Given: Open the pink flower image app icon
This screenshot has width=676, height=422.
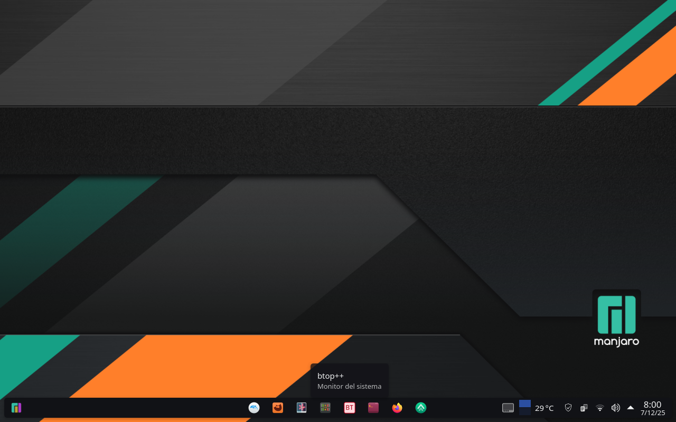Looking at the screenshot, I should click(302, 408).
